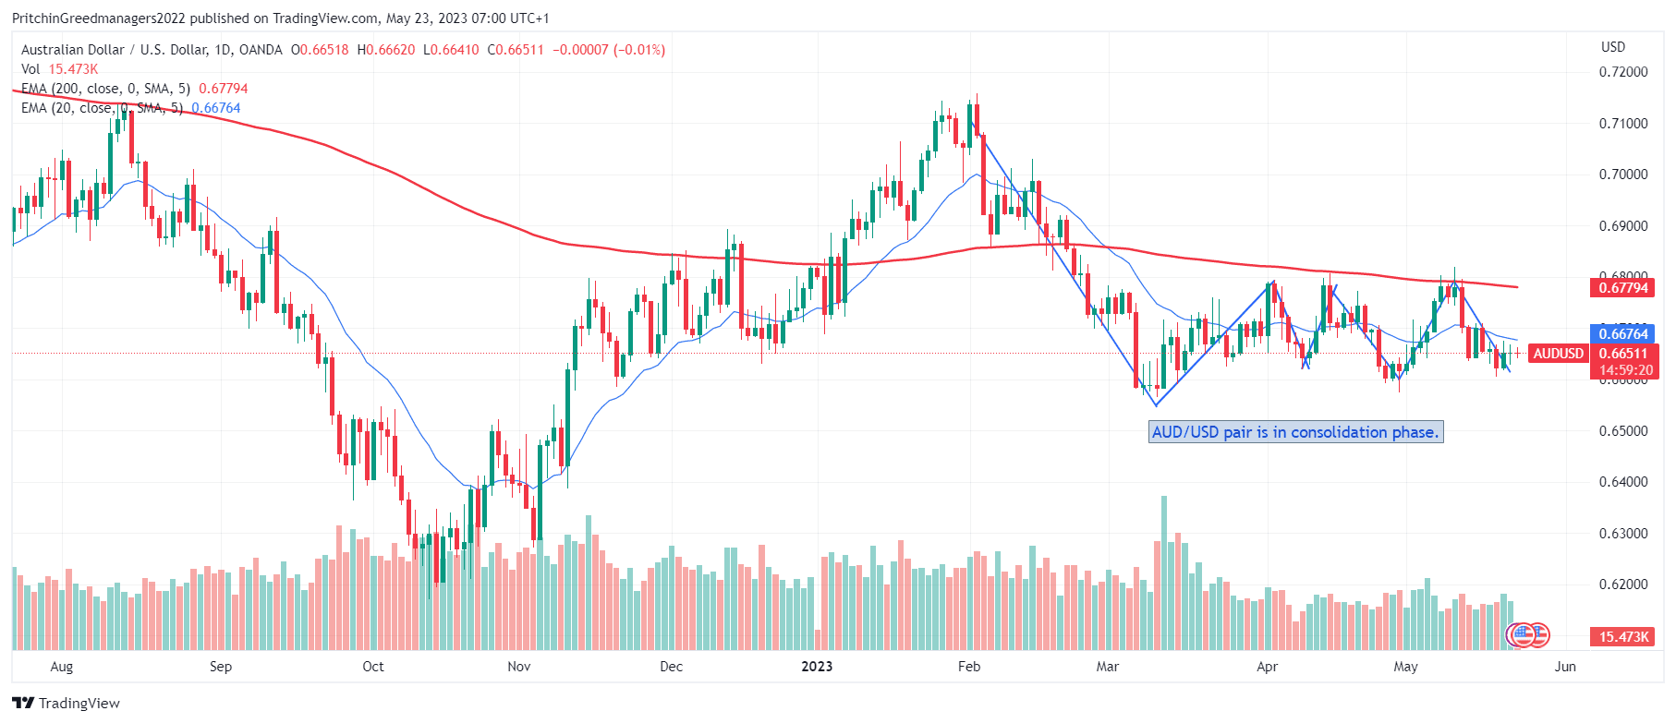This screenshot has width=1676, height=723.
Task: Click the Mar label on the time axis
Action: coord(1107,667)
